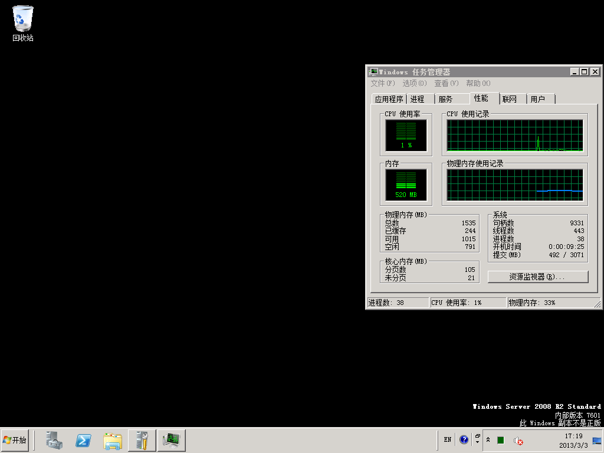Open the 帮助(H) menu
Image resolution: width=604 pixels, height=453 pixels.
tap(478, 83)
